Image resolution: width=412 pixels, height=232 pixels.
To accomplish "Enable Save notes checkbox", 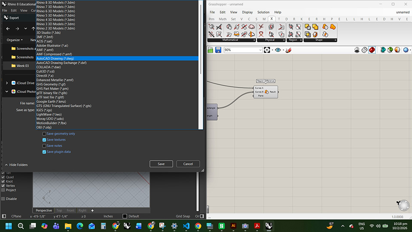I will tap(44, 146).
